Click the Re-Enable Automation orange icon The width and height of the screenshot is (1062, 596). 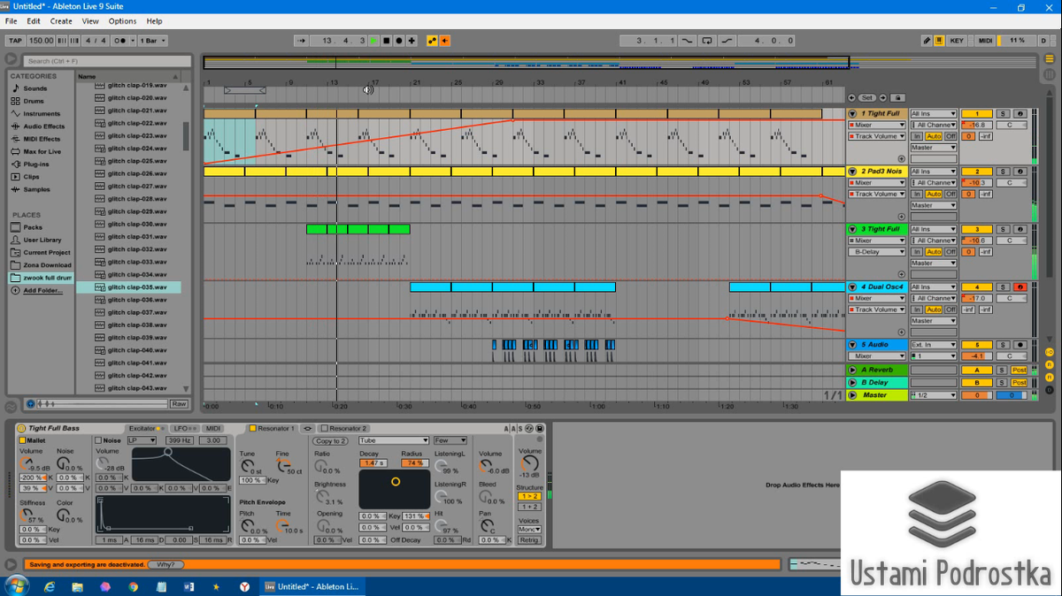444,41
